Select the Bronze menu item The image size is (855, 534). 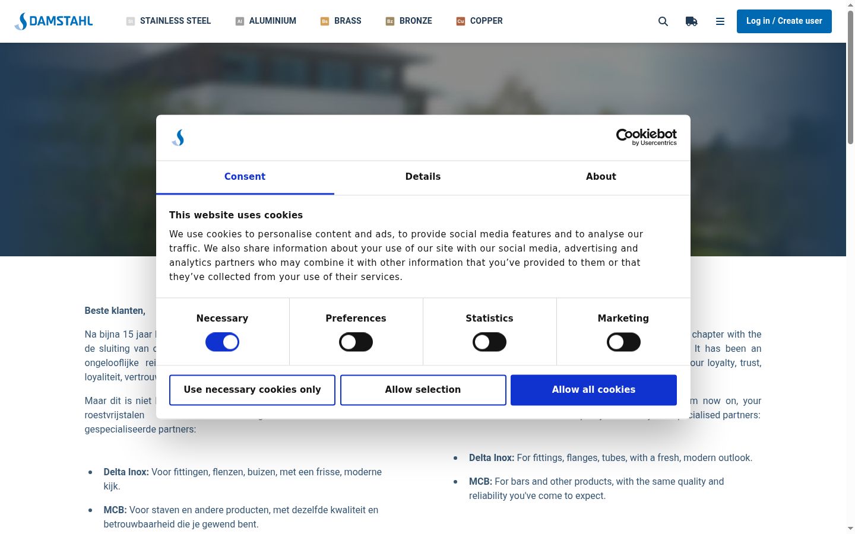point(409,21)
